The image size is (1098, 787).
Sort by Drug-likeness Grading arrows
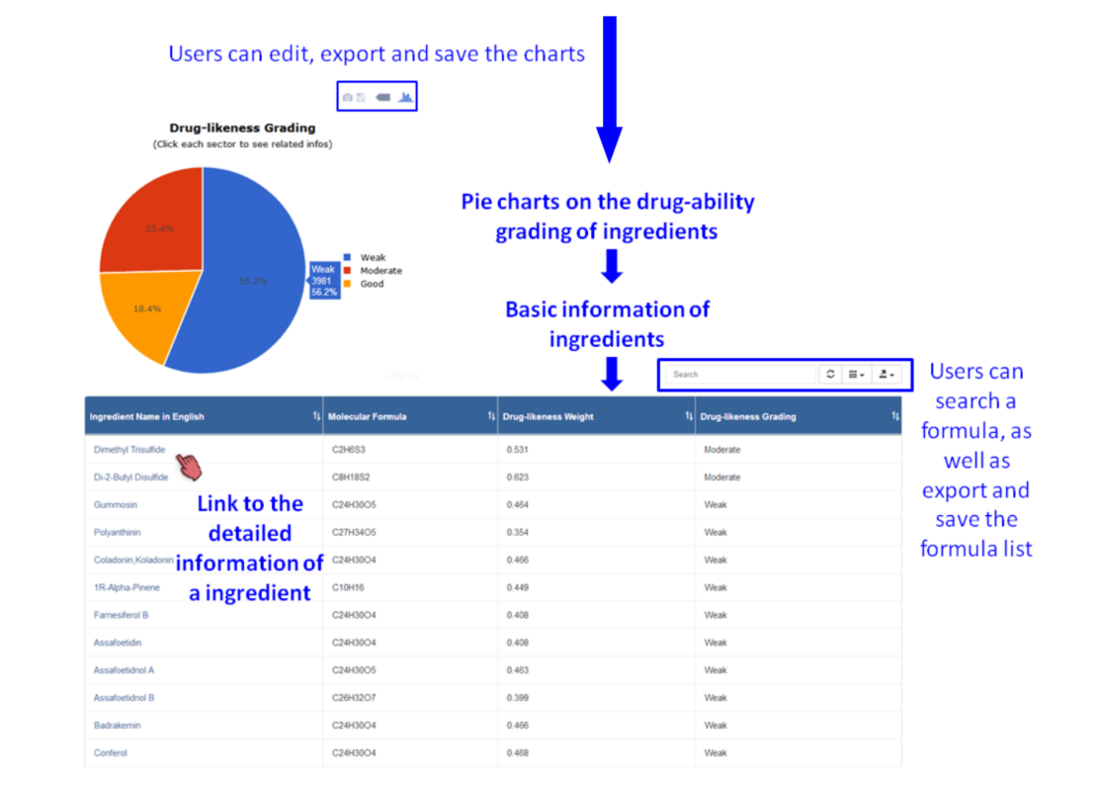894,417
